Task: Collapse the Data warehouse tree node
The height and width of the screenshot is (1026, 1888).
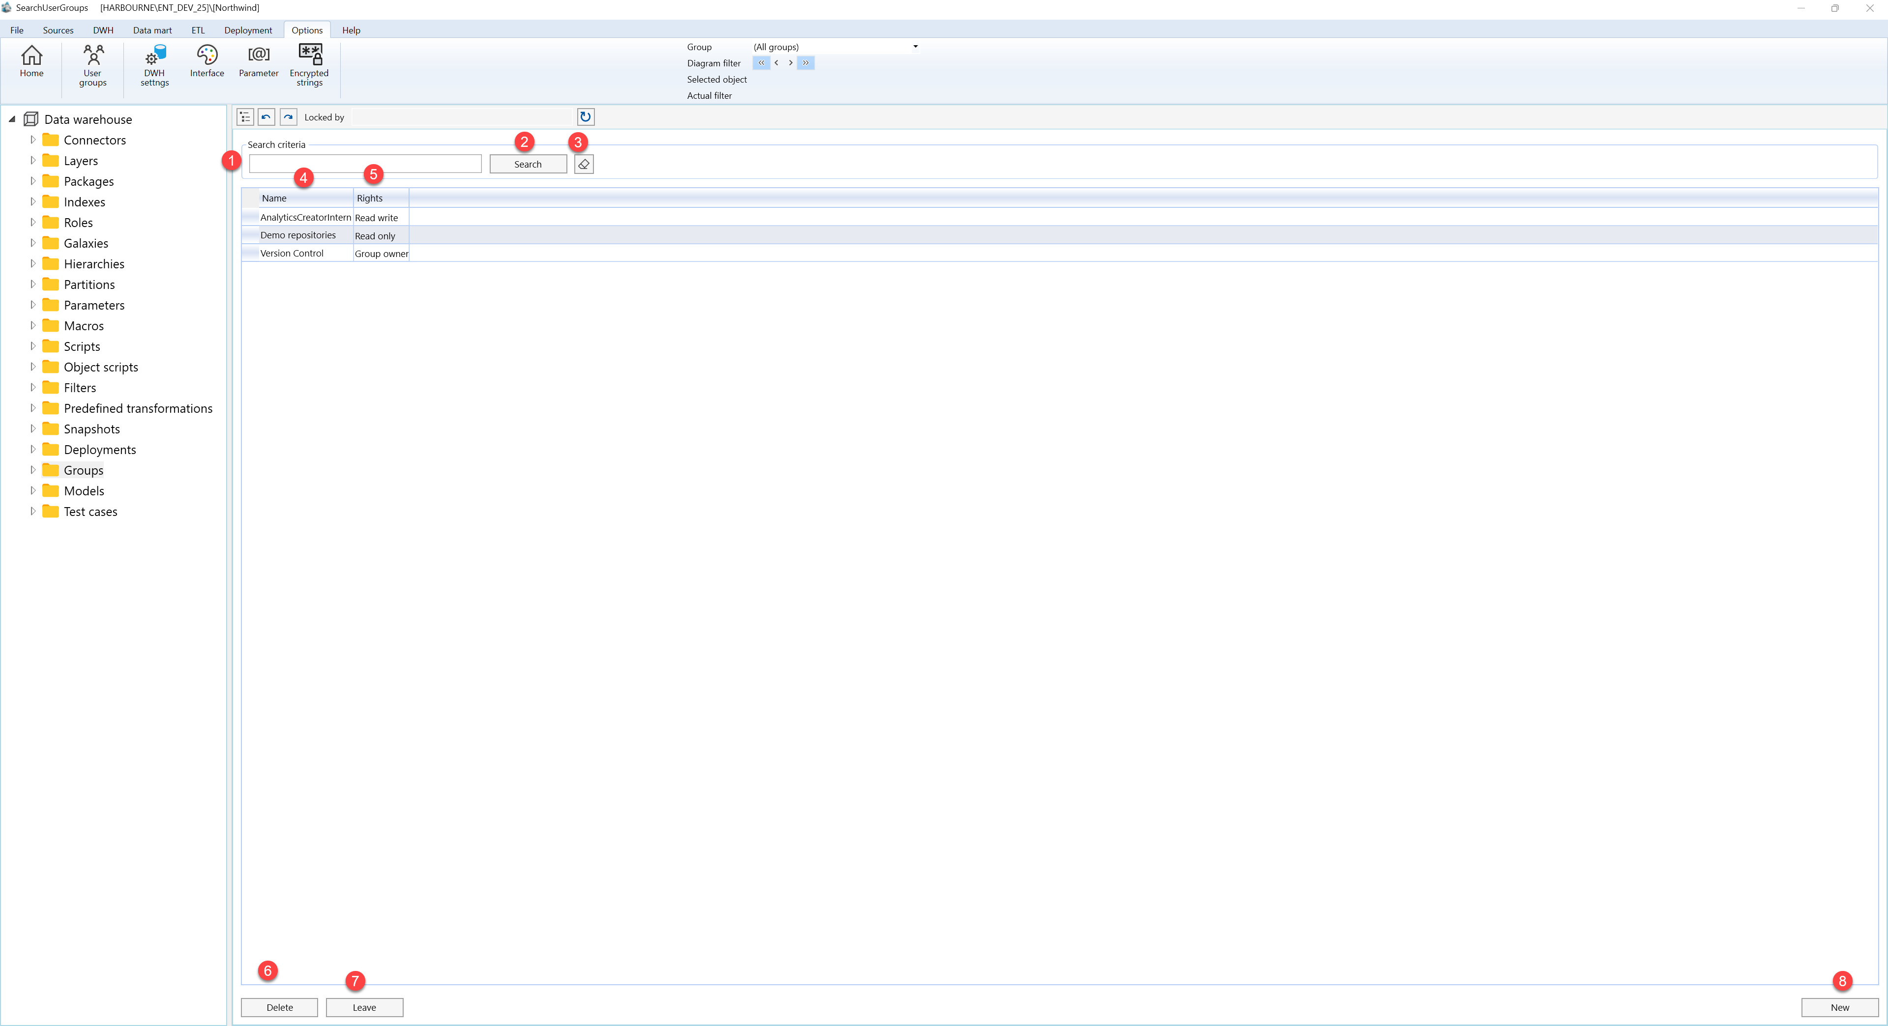Action: [12, 118]
